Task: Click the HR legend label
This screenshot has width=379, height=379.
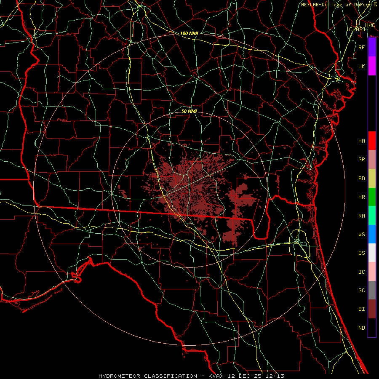Action: (362, 197)
